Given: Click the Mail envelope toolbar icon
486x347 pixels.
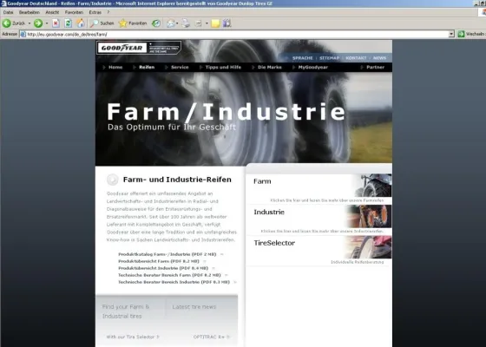Looking at the screenshot, I should coord(170,23).
